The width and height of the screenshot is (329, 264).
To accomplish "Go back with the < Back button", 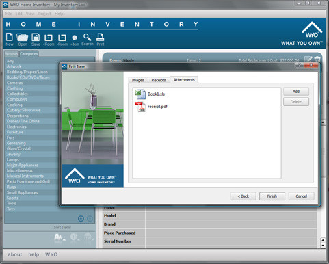I will point(243,196).
